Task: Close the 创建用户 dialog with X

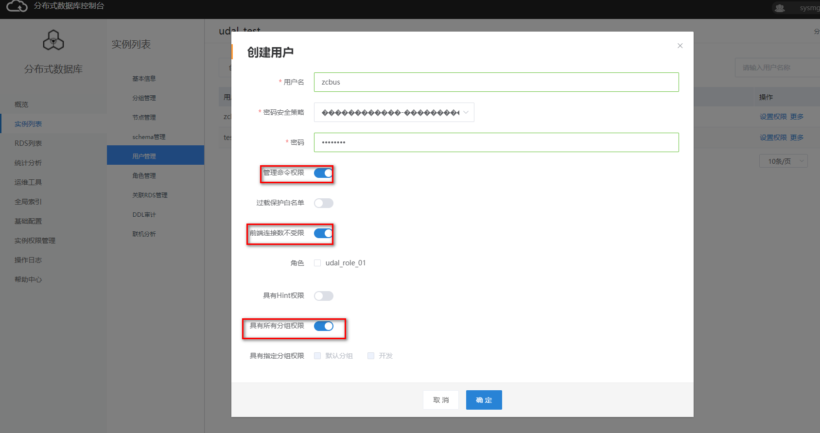Action: (680, 46)
